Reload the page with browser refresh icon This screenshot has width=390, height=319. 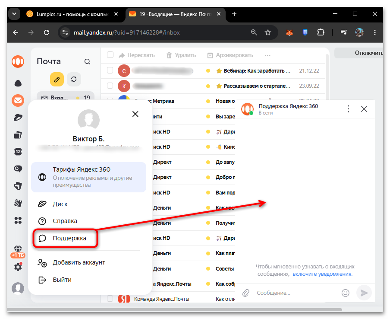pos(47,32)
